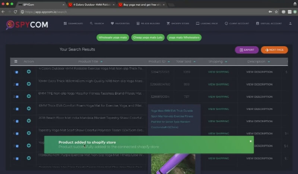Add the 6MM Thick EVA mat via plus icon
This screenshot has height=174, width=298.
(29, 108)
